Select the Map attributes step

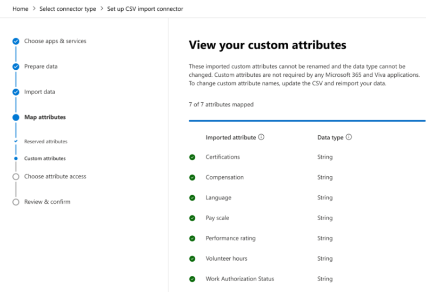click(45, 117)
